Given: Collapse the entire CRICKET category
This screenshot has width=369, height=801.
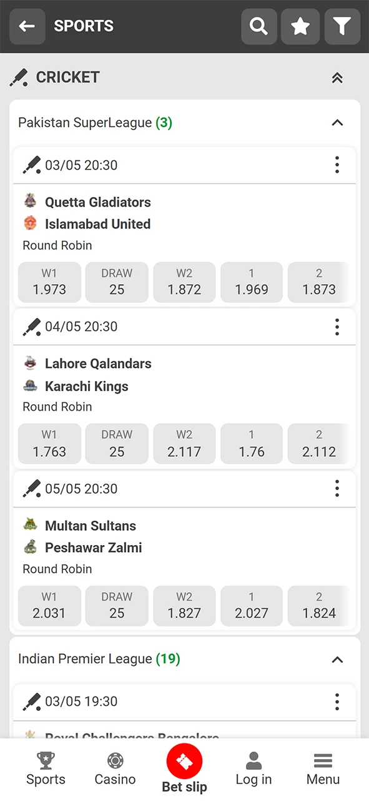Looking at the screenshot, I should [337, 78].
